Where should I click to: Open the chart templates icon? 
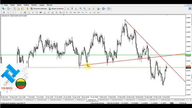109,9
